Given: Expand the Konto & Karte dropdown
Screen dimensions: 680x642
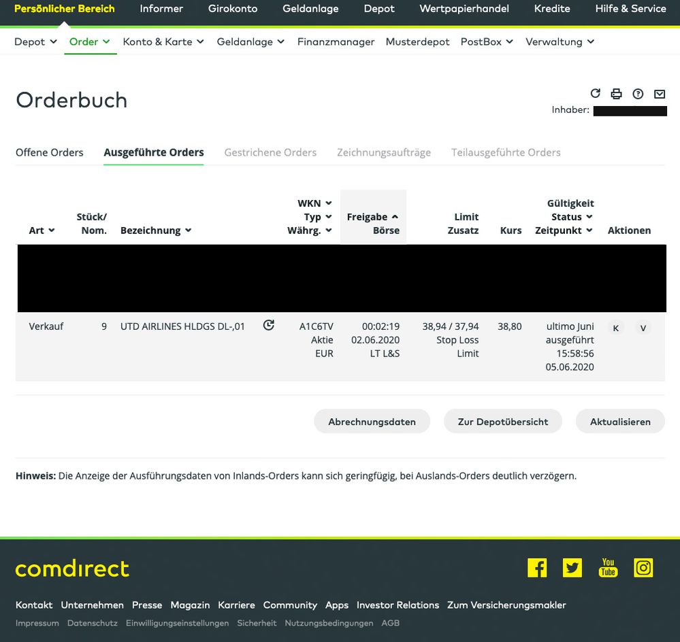Looking at the screenshot, I should [x=163, y=41].
